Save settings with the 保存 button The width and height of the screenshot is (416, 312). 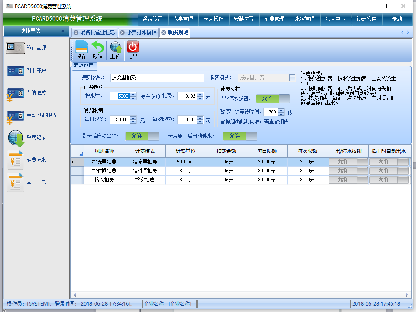coord(81,49)
